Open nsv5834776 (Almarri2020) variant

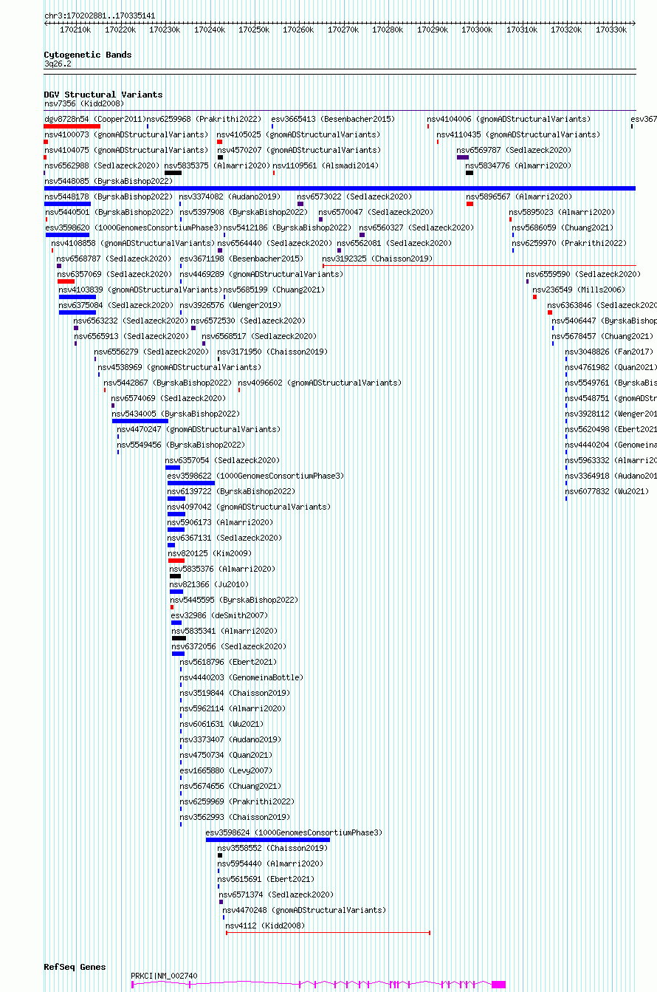point(518,165)
